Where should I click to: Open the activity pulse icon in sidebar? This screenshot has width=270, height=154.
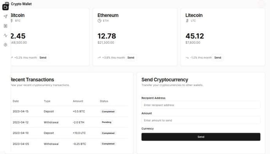click(x=5, y=35)
